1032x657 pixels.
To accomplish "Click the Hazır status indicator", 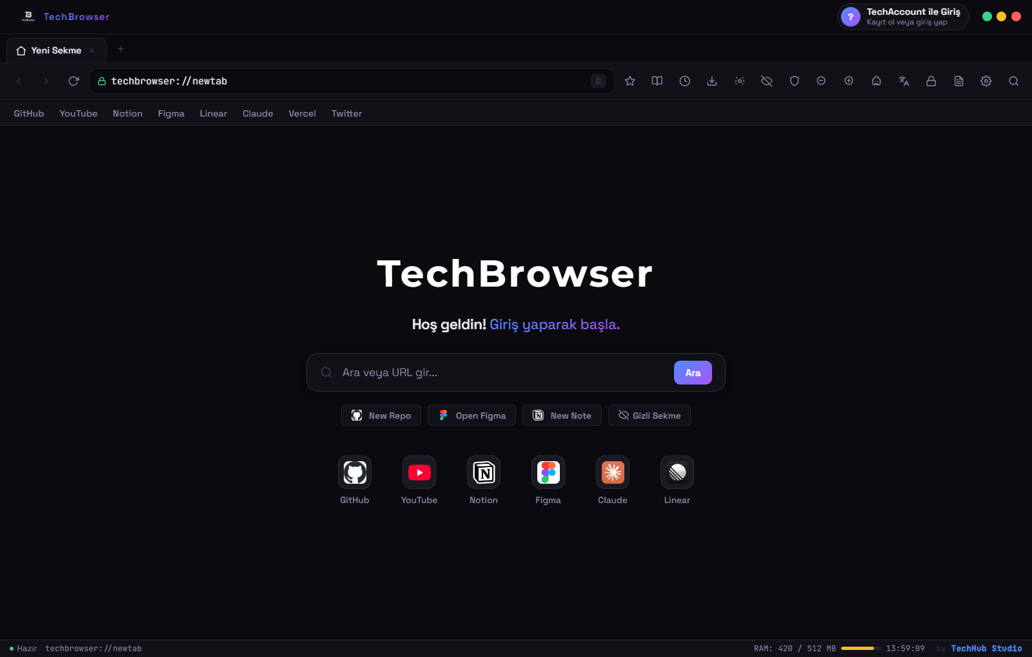I will pos(23,649).
